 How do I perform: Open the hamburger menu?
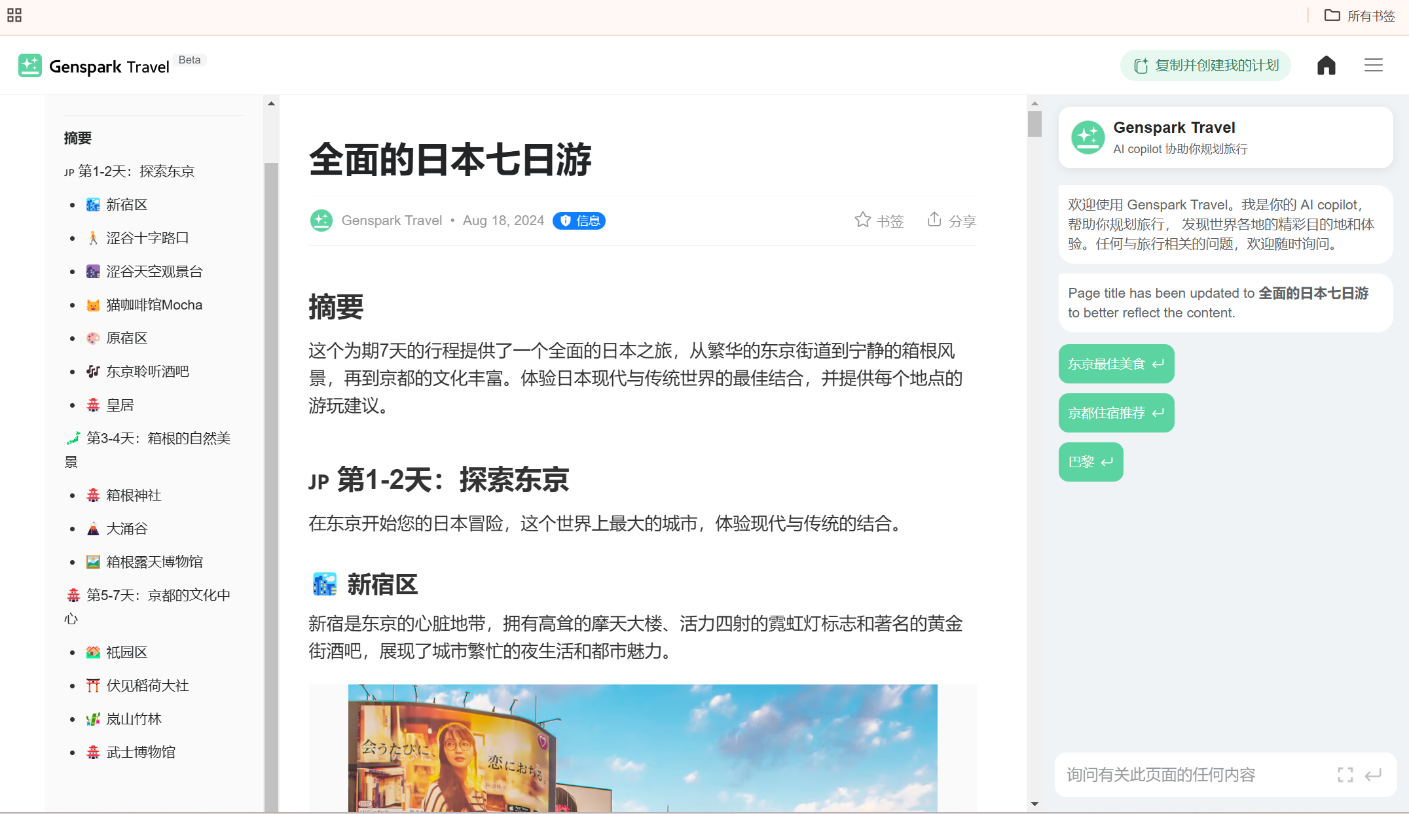click(x=1373, y=65)
